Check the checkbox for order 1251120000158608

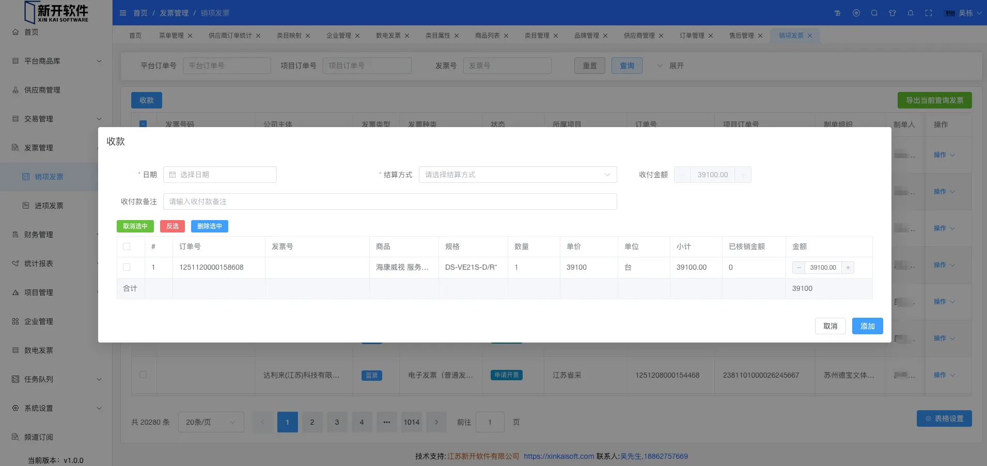click(127, 267)
